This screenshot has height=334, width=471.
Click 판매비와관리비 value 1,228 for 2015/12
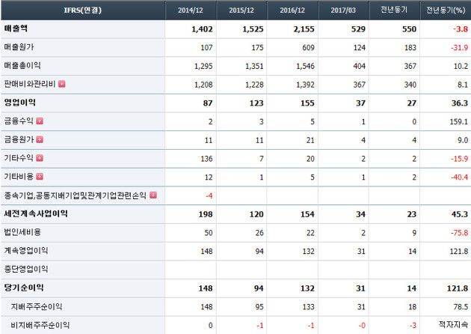click(x=254, y=85)
